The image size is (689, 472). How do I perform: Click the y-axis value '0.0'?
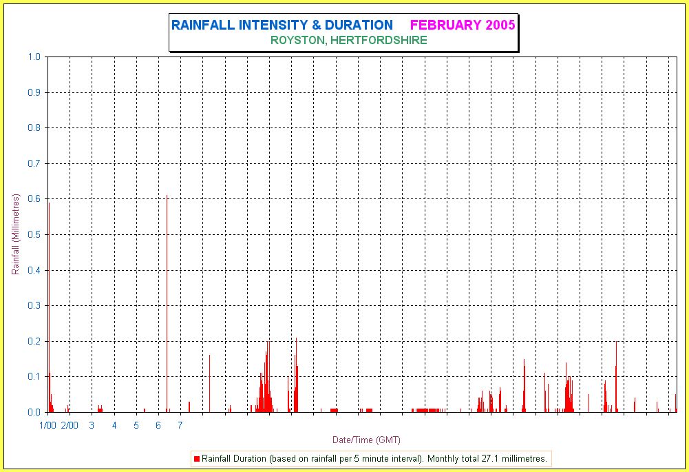pyautogui.click(x=34, y=412)
